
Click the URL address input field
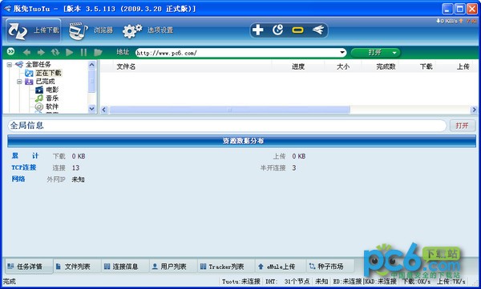click(x=237, y=53)
